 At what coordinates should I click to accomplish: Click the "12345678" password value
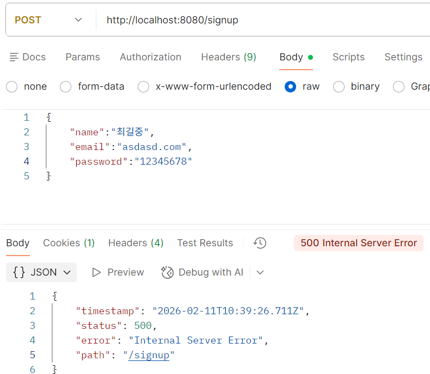coord(163,161)
